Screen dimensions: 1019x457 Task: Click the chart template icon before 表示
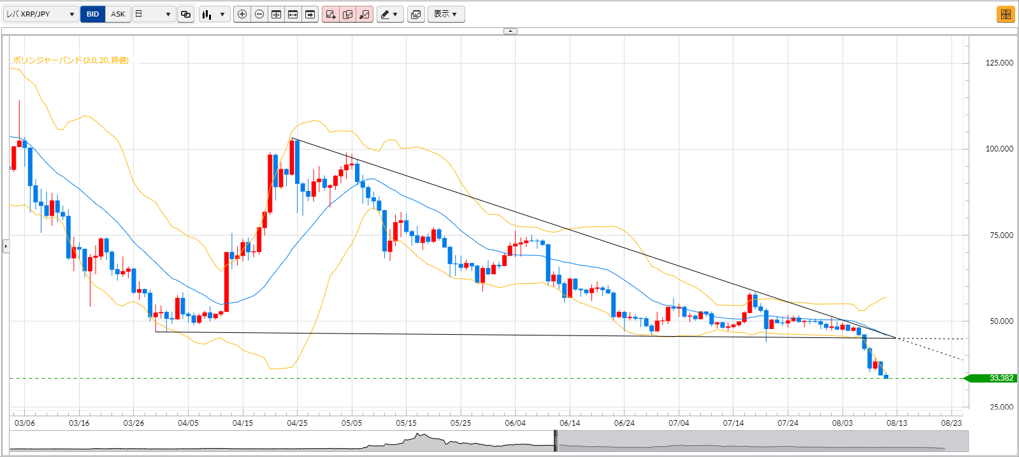(x=416, y=14)
